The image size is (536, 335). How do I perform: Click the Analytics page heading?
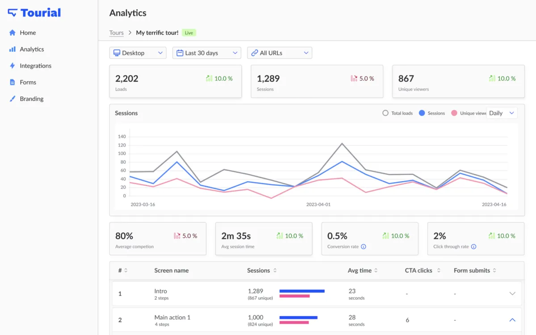(128, 13)
